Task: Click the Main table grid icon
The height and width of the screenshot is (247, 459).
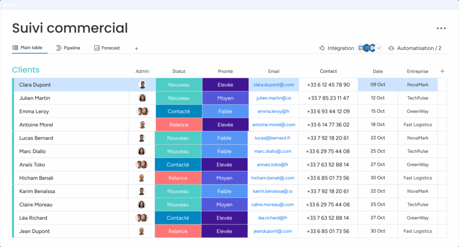Action: pyautogui.click(x=15, y=48)
